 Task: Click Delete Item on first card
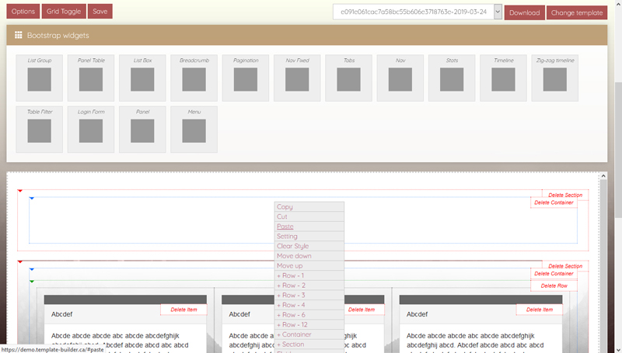pyautogui.click(x=183, y=310)
